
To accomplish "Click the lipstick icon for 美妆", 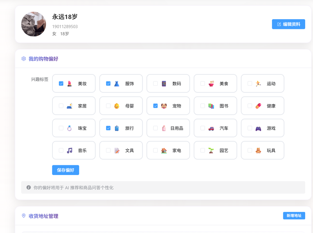I will pyautogui.click(x=70, y=83).
